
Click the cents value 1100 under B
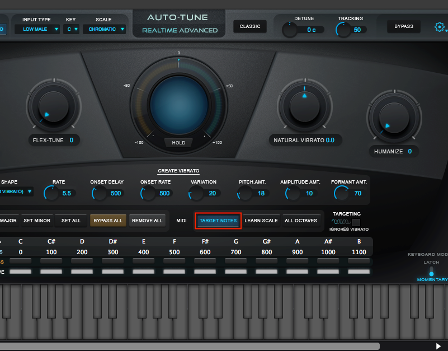coord(359,252)
